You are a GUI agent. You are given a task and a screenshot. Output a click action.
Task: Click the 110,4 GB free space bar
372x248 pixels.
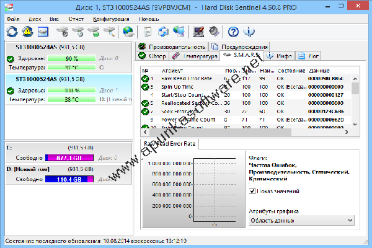[69, 179]
